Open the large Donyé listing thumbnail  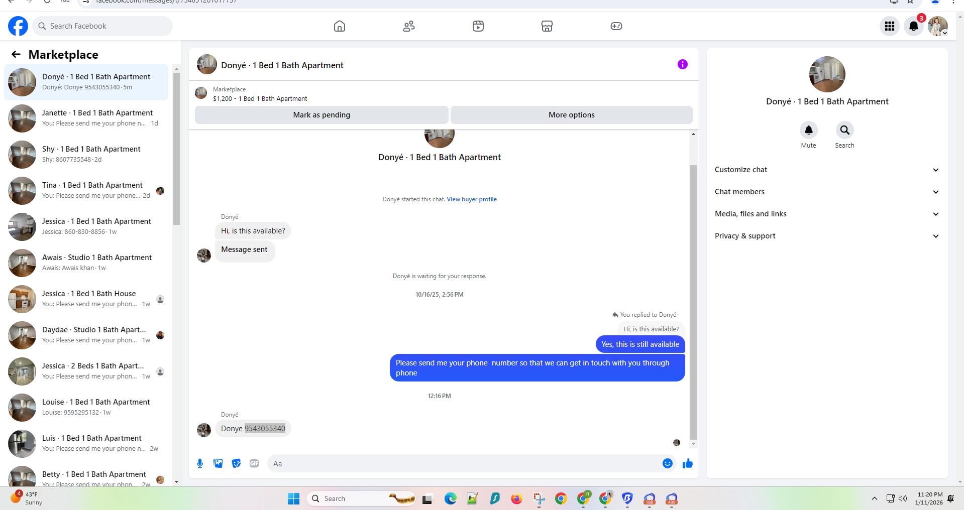pyautogui.click(x=827, y=74)
